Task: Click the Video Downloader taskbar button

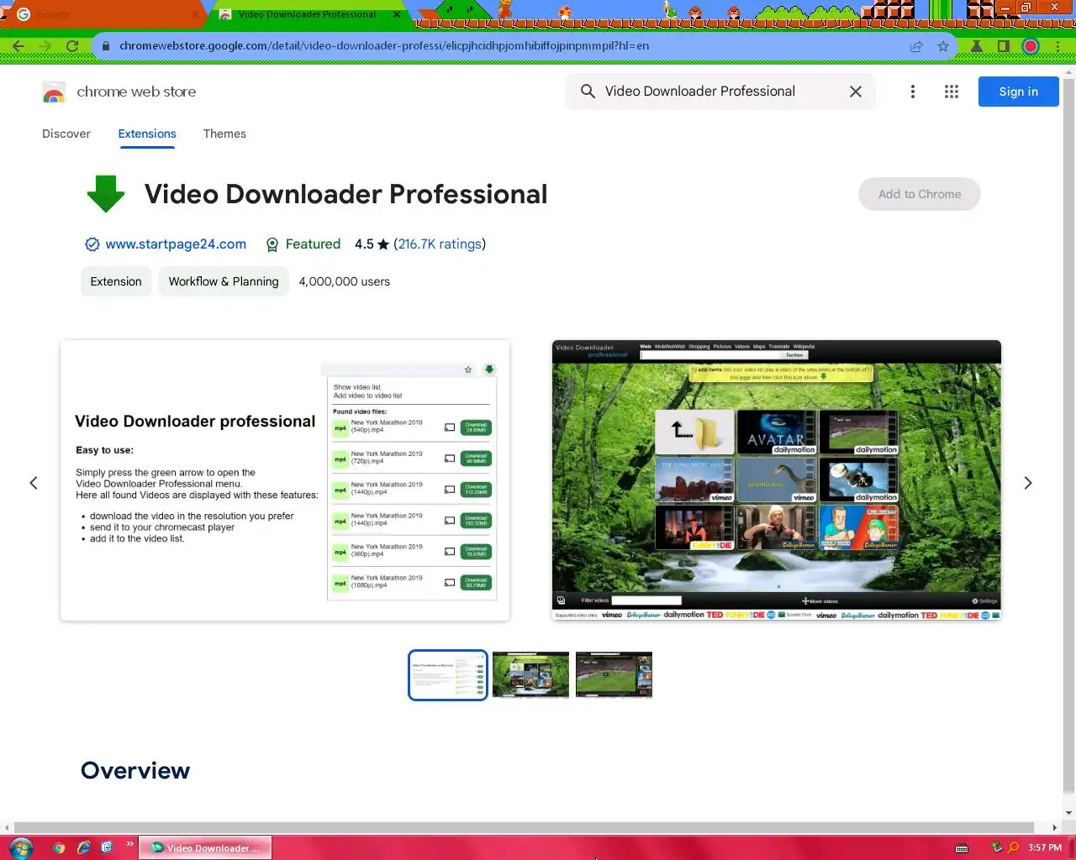Action: pos(205,848)
